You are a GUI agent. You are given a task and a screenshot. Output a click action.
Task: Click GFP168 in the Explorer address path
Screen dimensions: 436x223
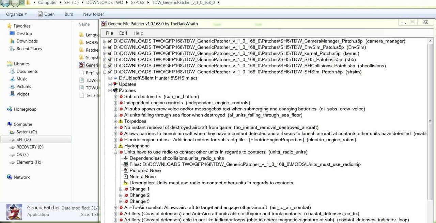click(x=138, y=2)
